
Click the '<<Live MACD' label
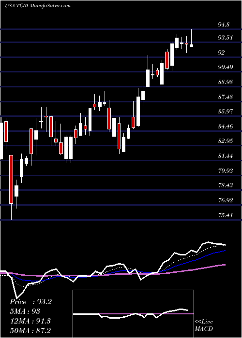(204, 325)
